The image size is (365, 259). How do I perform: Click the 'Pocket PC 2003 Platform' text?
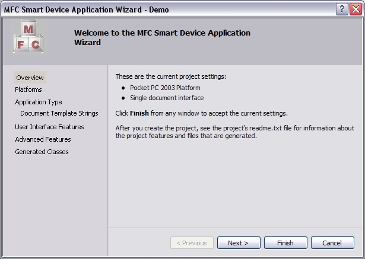[x=165, y=88]
